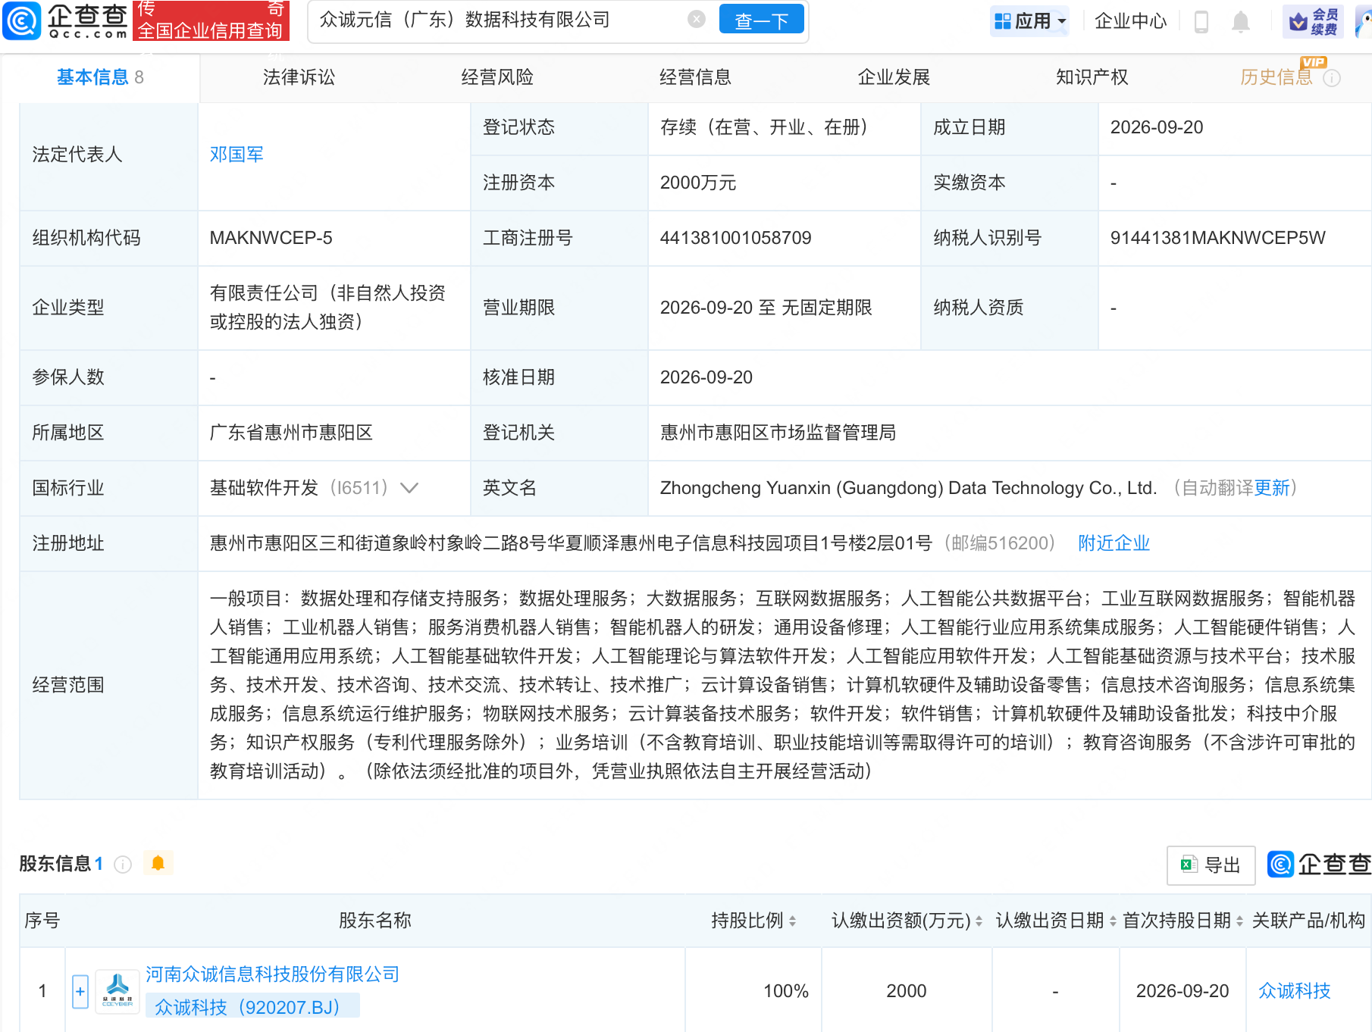Toggle the shareholder monitoring bell icon
This screenshot has width=1372, height=1032.
pyautogui.click(x=158, y=863)
